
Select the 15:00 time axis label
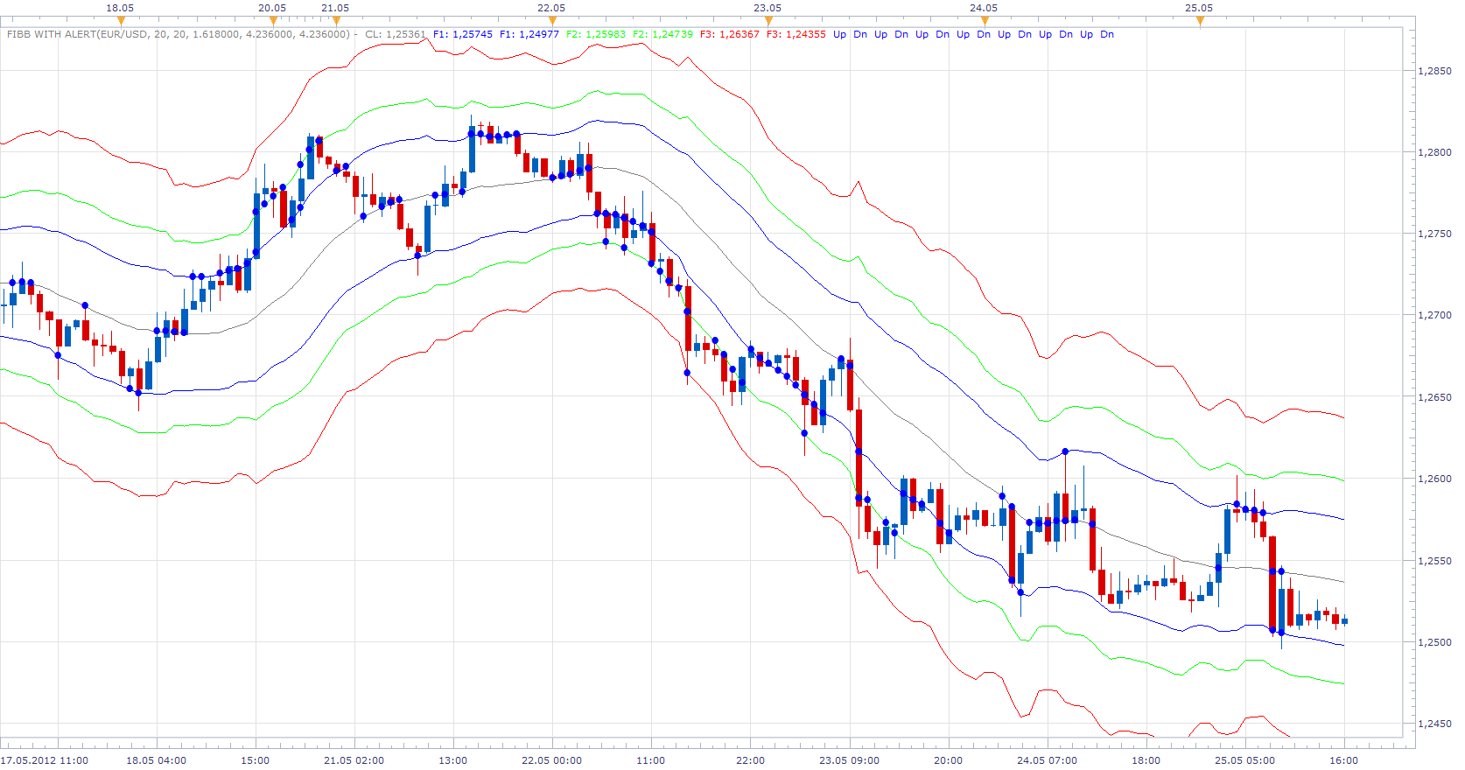256,760
